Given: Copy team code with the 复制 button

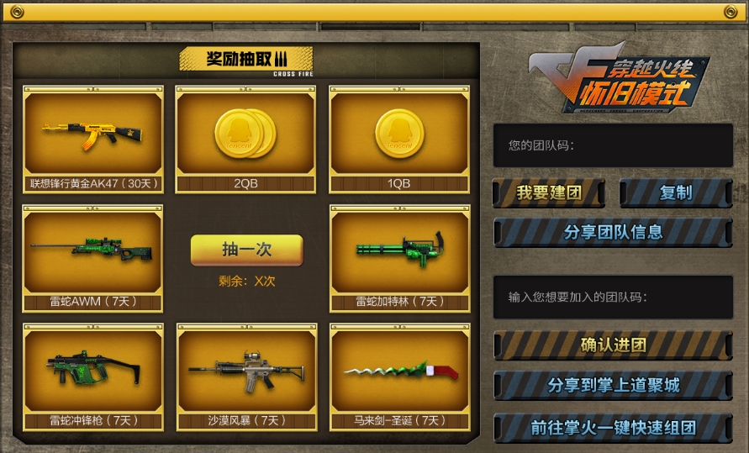Looking at the screenshot, I should click(x=676, y=192).
